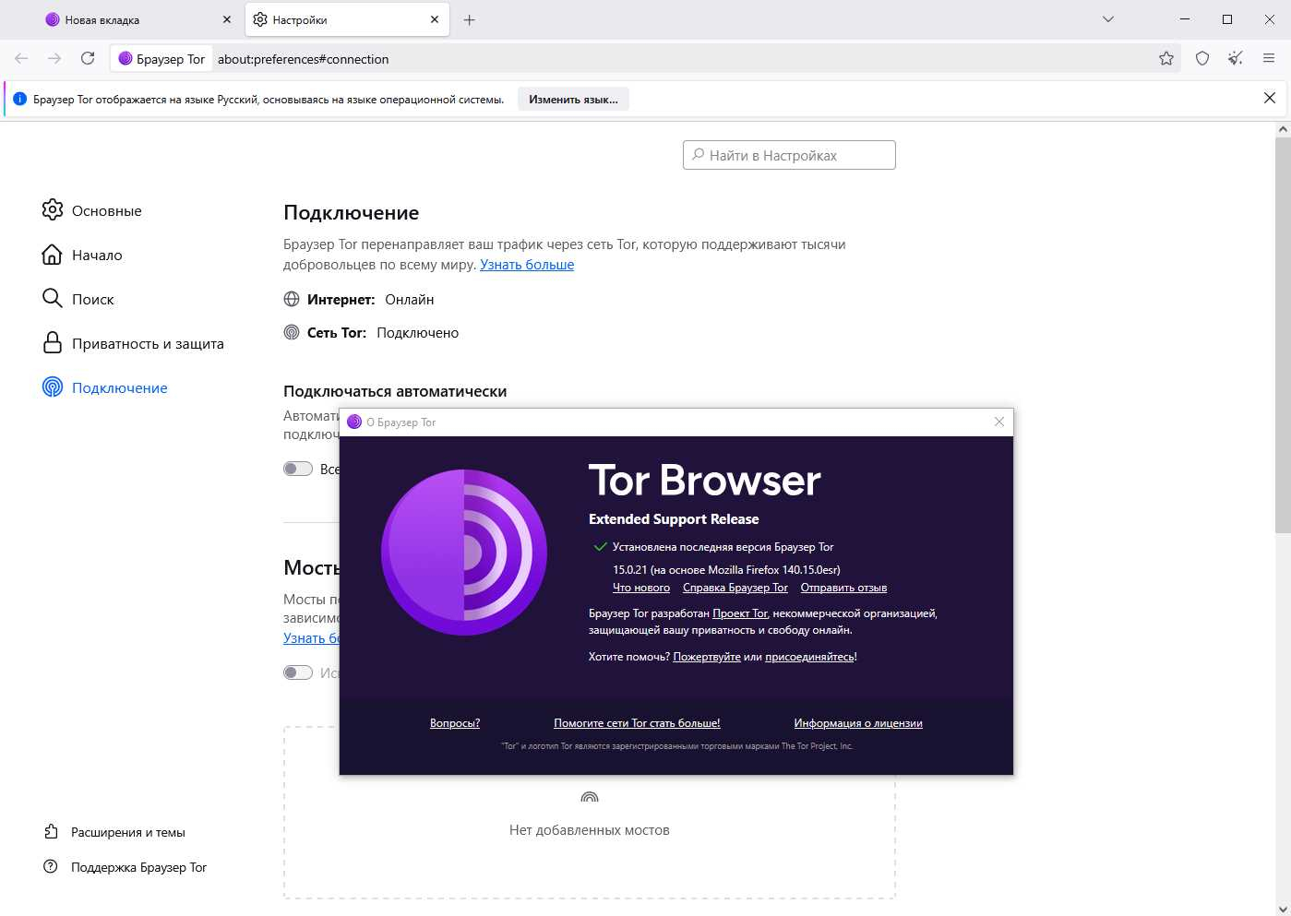Dismiss the language notification bar
This screenshot has height=916, width=1291.
point(1270,98)
